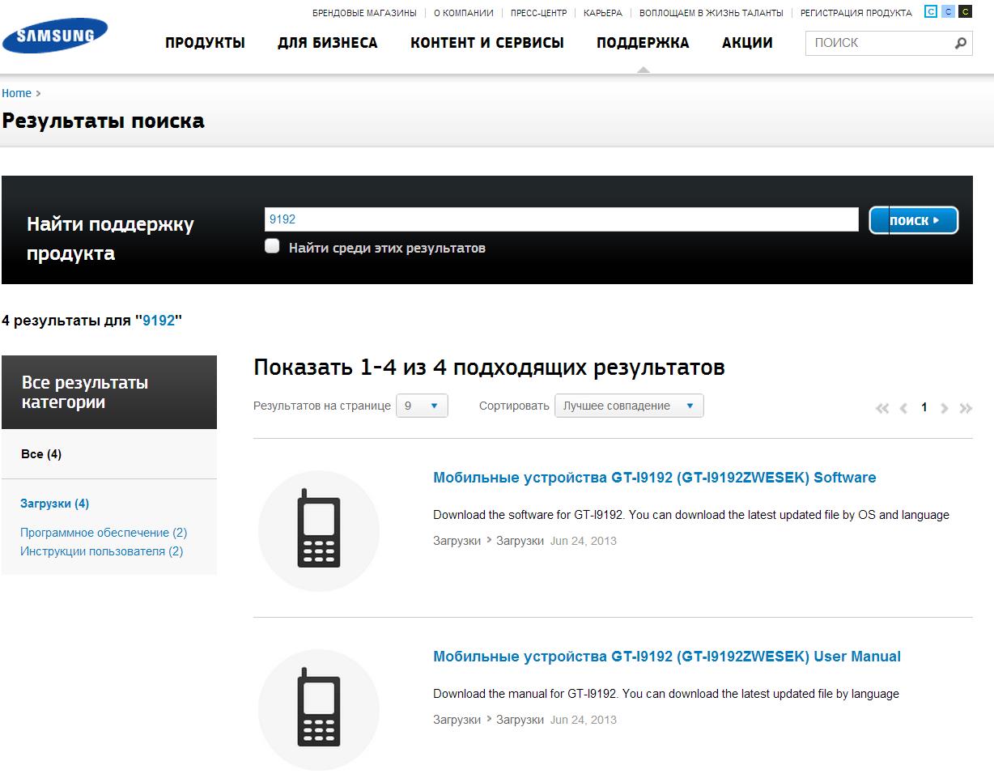
Task: Select the cyan contrast color square
Action: (x=931, y=11)
